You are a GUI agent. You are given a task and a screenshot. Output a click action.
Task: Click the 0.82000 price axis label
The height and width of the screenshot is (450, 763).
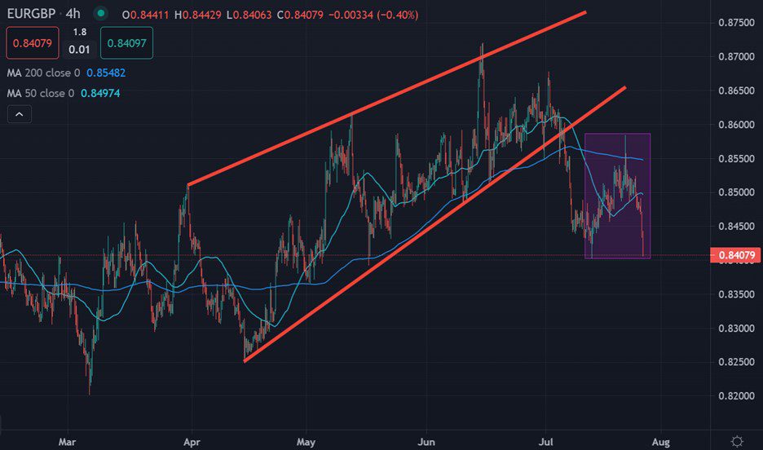click(x=736, y=396)
